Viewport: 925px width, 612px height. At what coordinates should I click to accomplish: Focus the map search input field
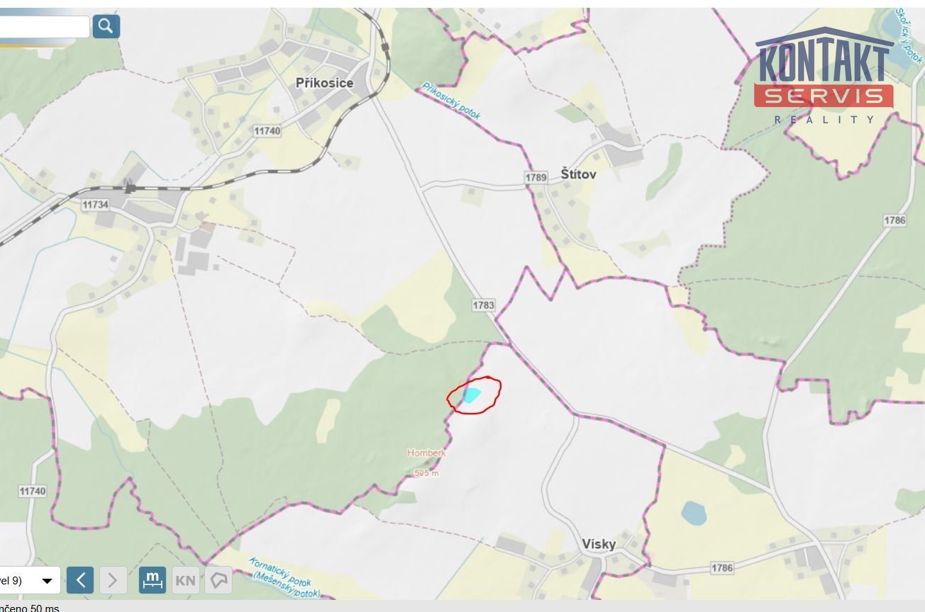[44, 27]
